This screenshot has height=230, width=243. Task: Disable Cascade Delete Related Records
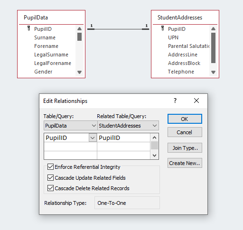[x=50, y=188]
